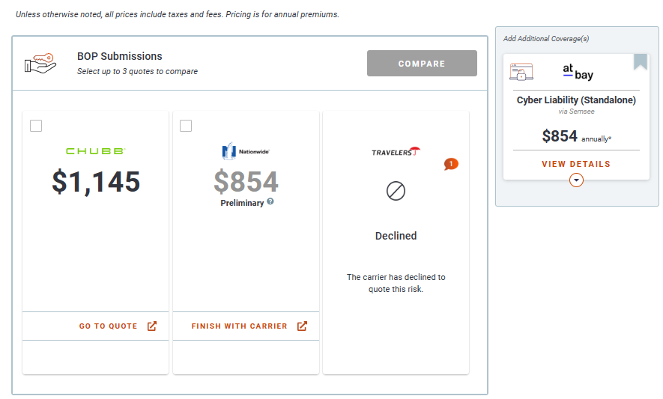Expand the Cyber Liability card down arrow

tap(576, 180)
